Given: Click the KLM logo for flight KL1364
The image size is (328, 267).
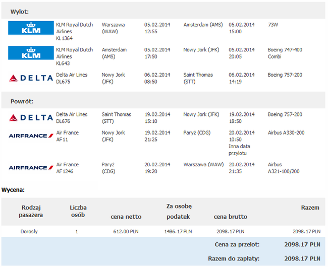Looking at the screenshot, I should click(30, 28).
